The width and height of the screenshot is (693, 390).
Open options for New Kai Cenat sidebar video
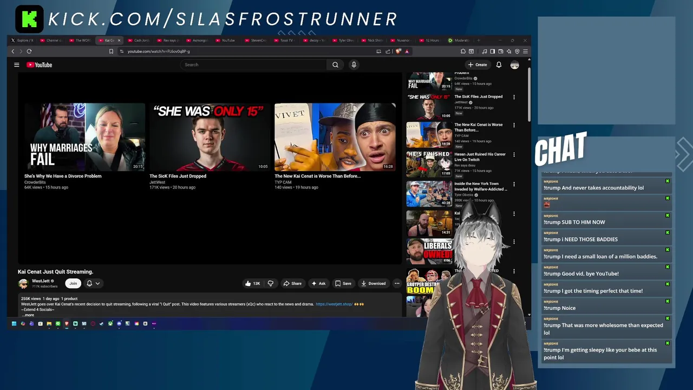click(x=514, y=125)
